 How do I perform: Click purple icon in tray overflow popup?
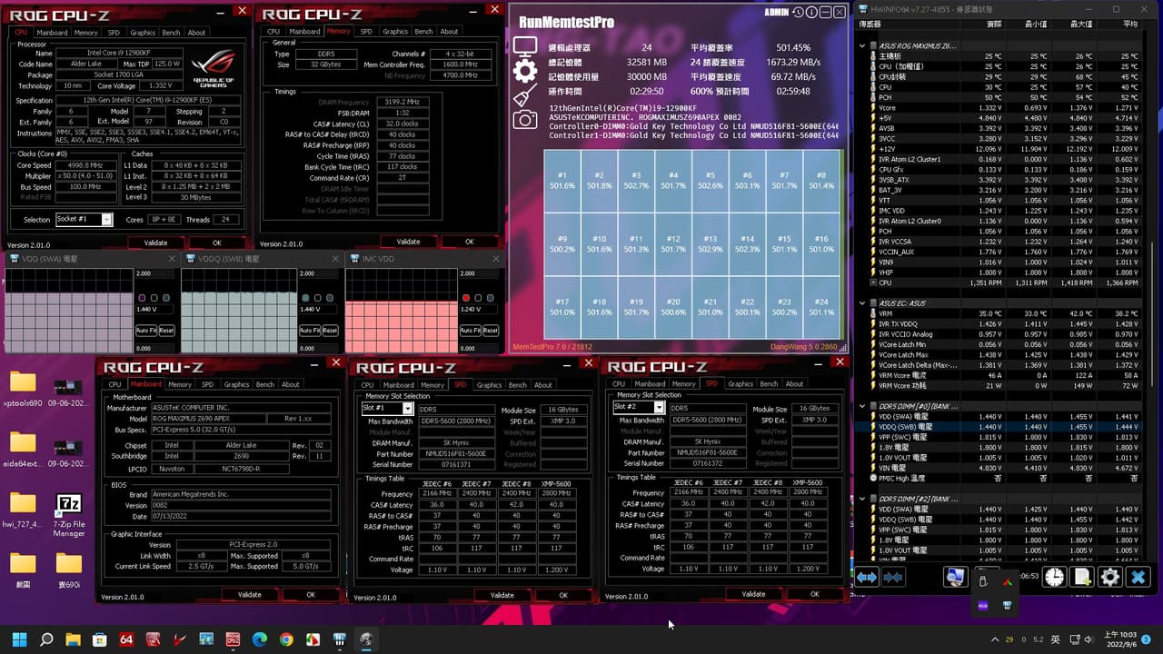(x=982, y=605)
